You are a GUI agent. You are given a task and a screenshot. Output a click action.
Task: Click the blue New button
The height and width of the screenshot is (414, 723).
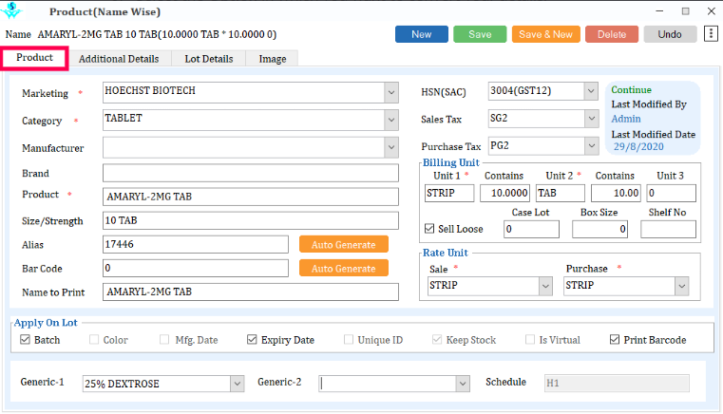point(422,34)
